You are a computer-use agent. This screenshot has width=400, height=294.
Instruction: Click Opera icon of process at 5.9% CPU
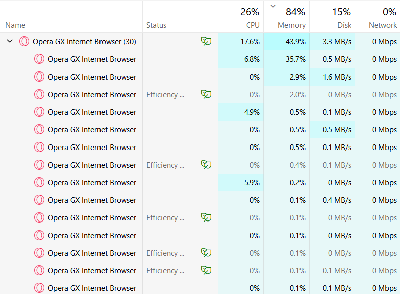[39, 183]
